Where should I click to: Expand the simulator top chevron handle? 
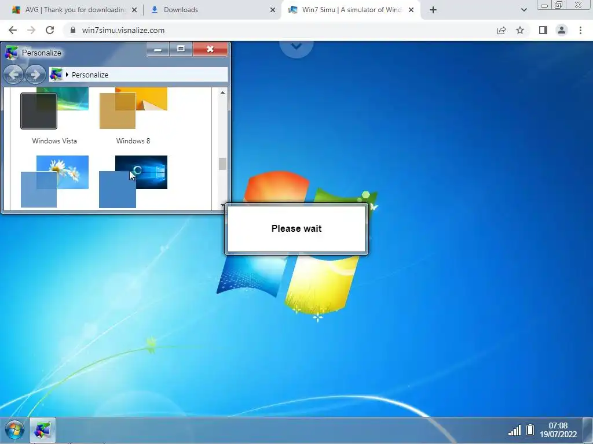[296, 47]
